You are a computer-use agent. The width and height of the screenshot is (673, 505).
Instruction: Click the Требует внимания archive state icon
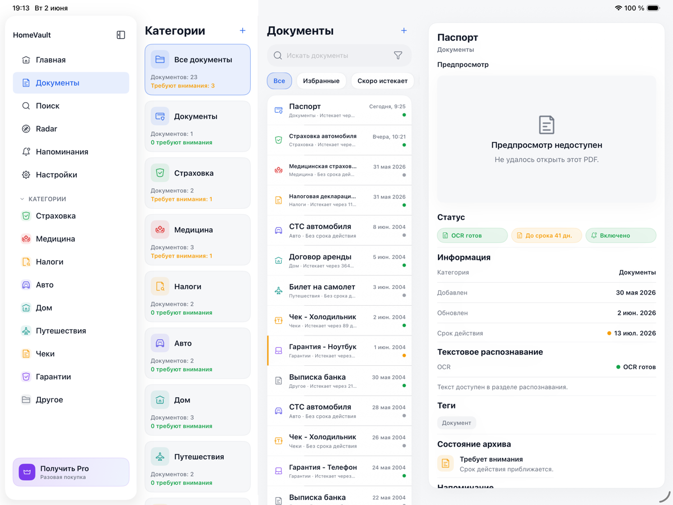click(x=445, y=463)
